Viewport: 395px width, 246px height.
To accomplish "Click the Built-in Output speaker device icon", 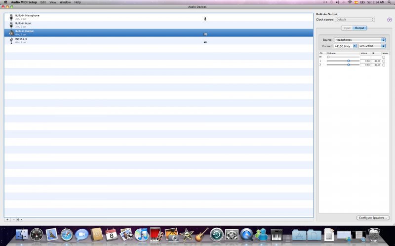I will click(11, 32).
